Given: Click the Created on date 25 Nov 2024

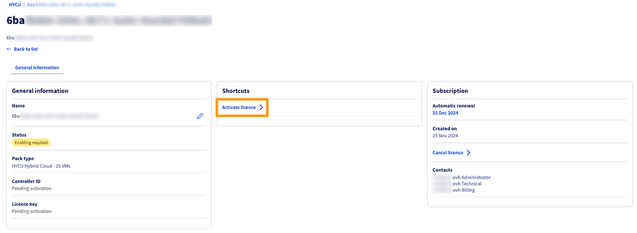Looking at the screenshot, I should [445, 136].
